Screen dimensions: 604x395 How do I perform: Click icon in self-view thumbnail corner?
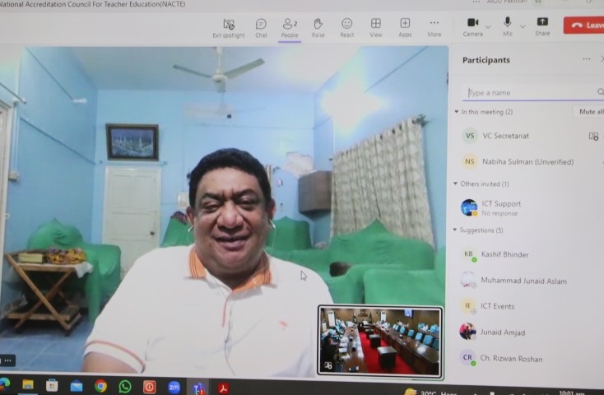coord(328,365)
